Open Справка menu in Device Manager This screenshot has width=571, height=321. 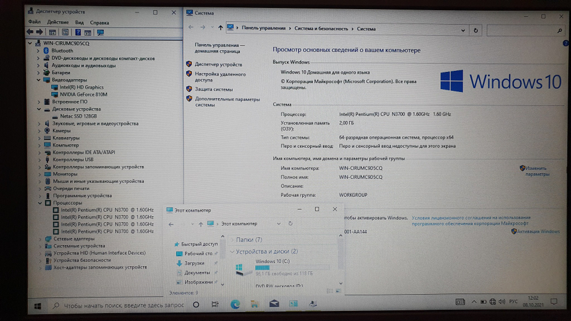click(99, 23)
